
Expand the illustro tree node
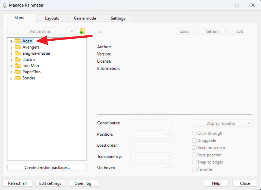click(x=11, y=60)
